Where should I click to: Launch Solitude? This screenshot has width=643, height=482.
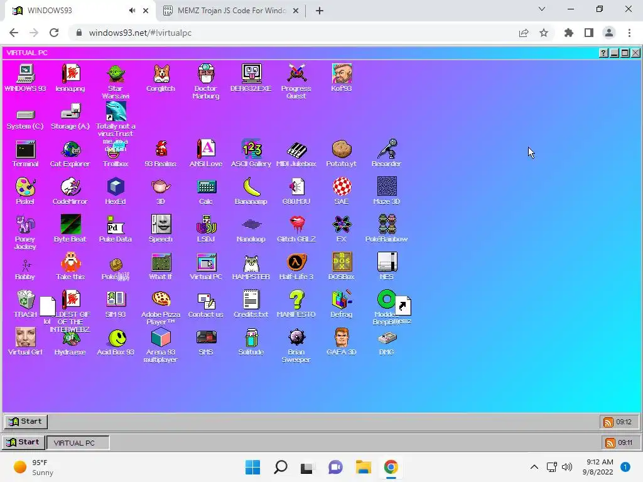click(251, 338)
